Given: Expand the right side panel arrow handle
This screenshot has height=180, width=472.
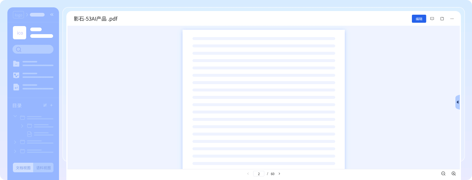Looking at the screenshot, I should click(458, 102).
